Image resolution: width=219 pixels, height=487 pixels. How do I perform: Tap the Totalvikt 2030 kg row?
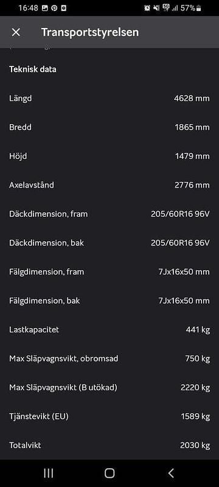(x=109, y=446)
